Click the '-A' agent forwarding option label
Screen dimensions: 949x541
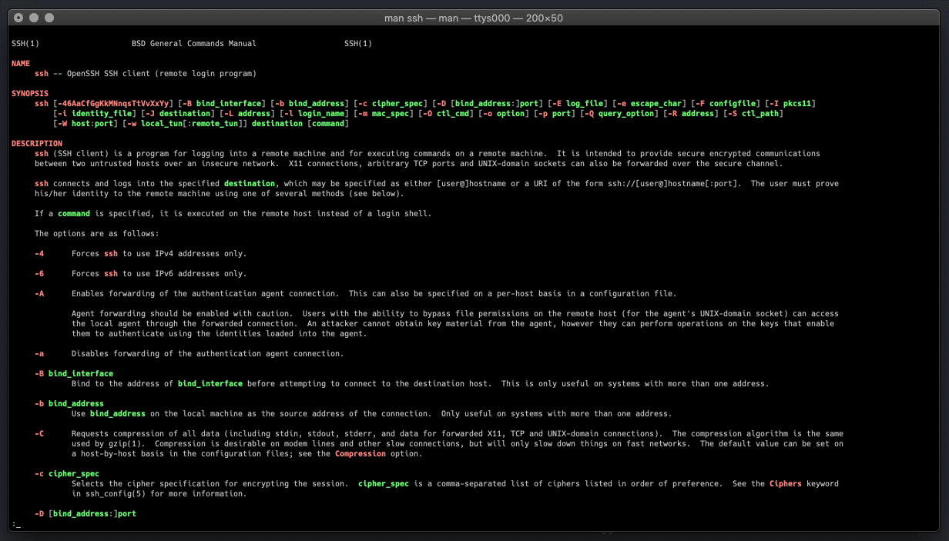[x=39, y=293]
